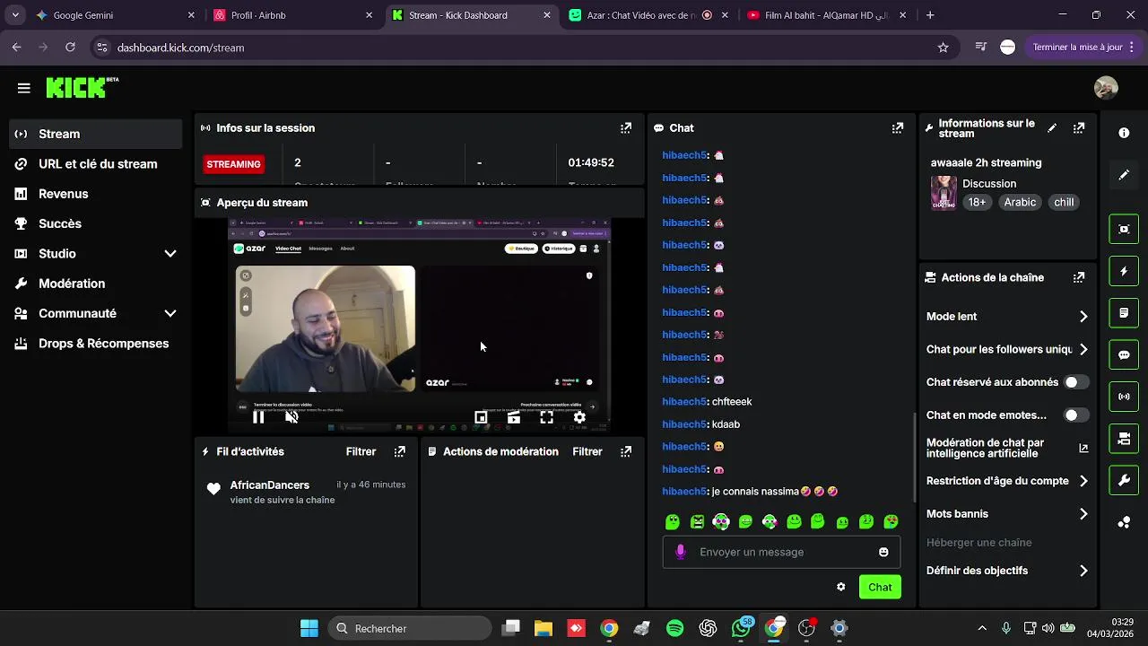1148x646 pixels.
Task: Open emoji picker in message box
Action: (883, 552)
